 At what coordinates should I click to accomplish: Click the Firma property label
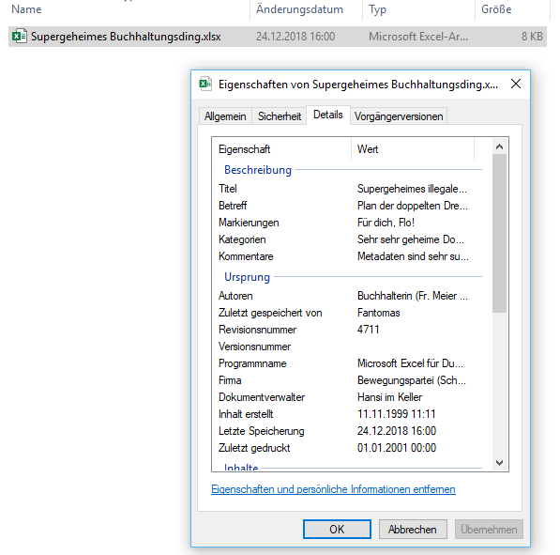pos(230,380)
